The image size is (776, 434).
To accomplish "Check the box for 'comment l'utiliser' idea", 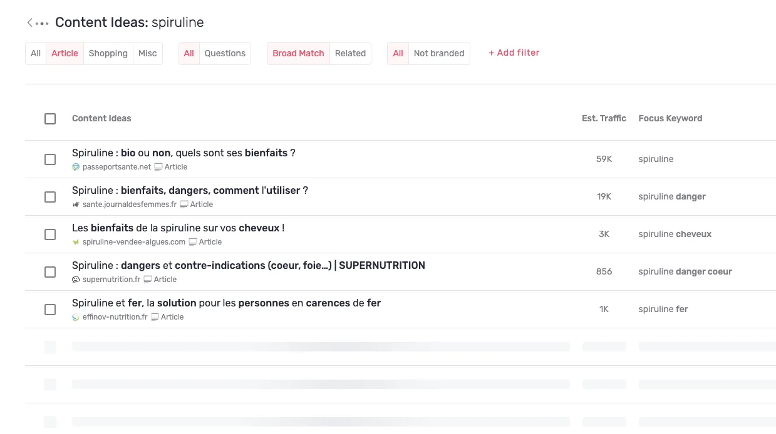I will (50, 197).
